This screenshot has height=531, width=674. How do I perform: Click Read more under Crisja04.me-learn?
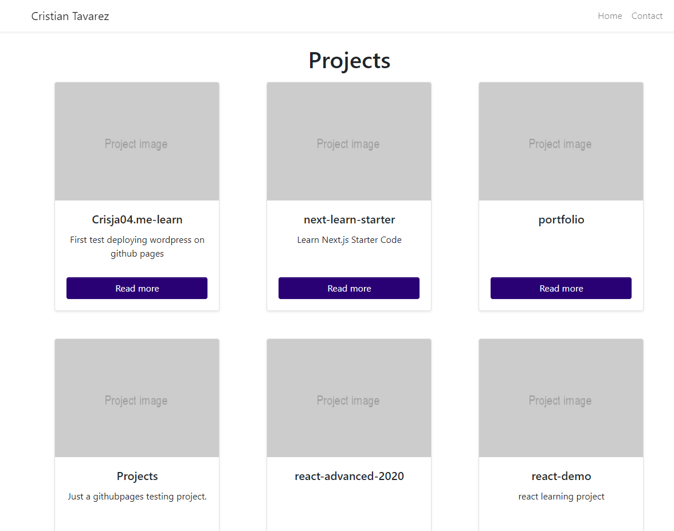(136, 288)
